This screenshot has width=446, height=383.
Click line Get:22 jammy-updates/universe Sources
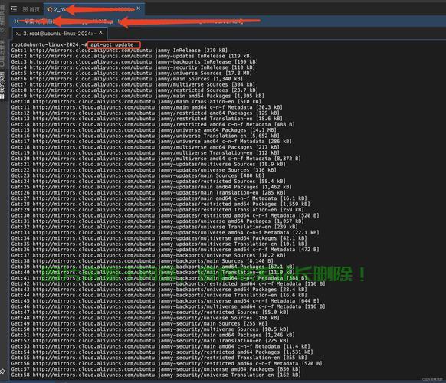pyautogui.click(x=143, y=170)
